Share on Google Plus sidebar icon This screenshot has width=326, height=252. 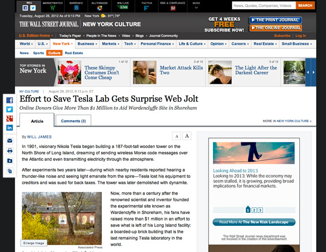coord(10,118)
